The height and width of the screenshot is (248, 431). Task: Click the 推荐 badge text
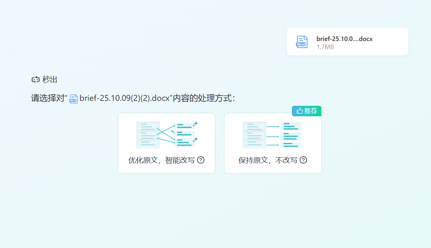311,111
